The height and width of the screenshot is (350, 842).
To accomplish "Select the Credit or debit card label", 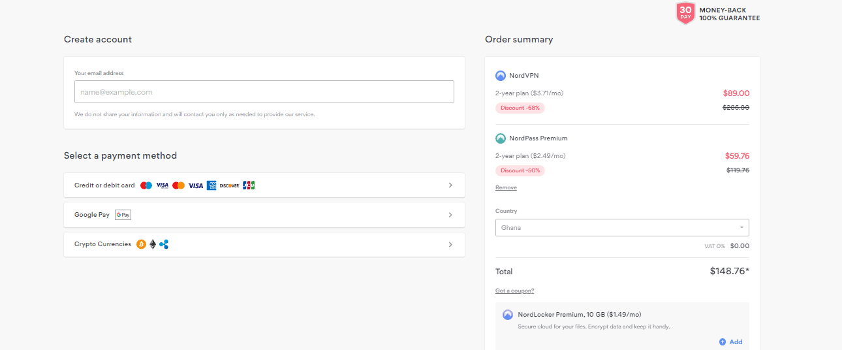I will pos(104,185).
